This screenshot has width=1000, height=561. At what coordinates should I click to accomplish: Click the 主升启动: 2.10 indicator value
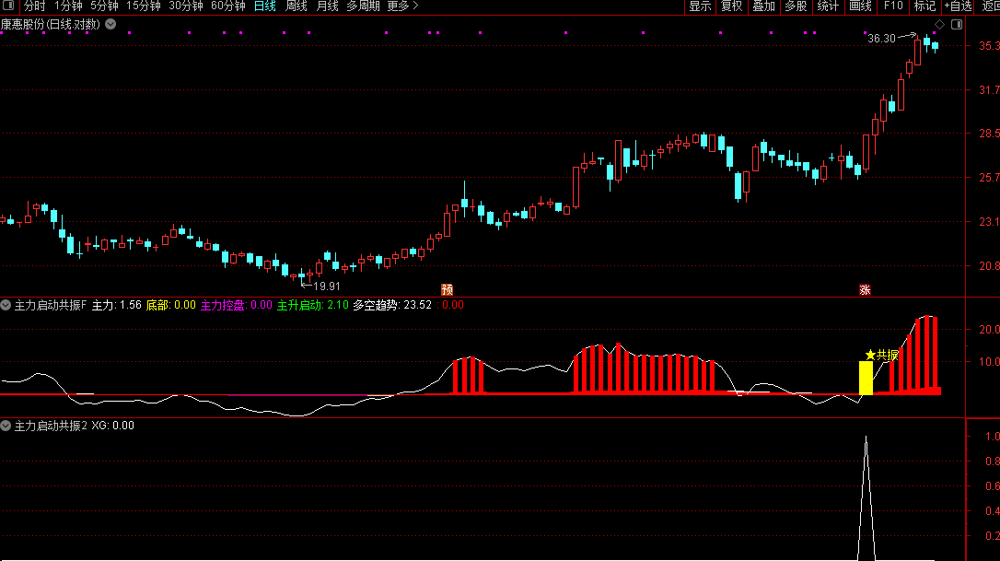tap(312, 305)
